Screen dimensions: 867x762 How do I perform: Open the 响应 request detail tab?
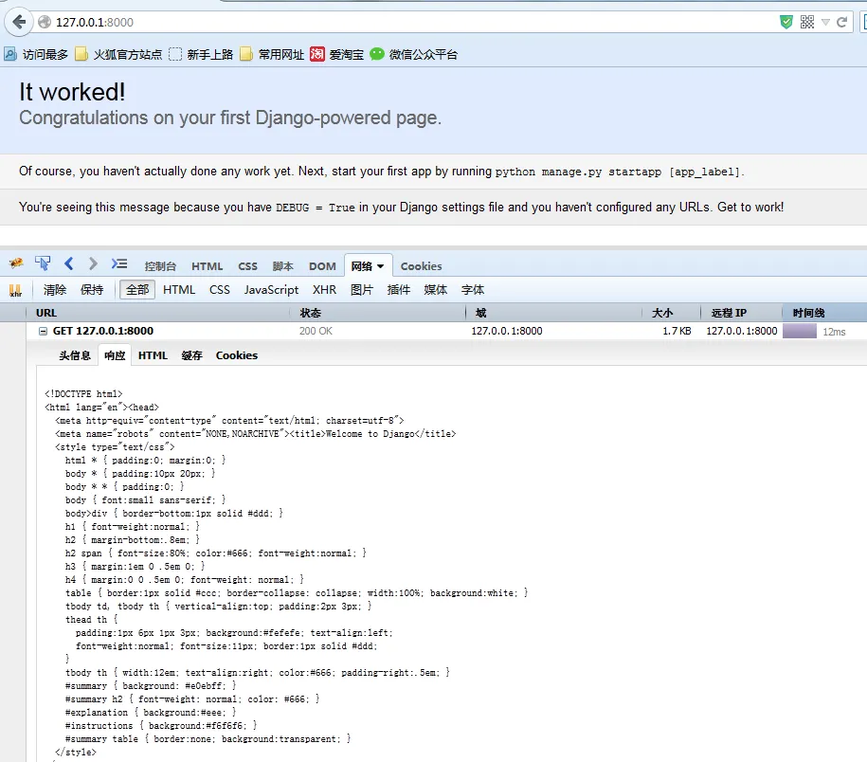[x=115, y=355]
